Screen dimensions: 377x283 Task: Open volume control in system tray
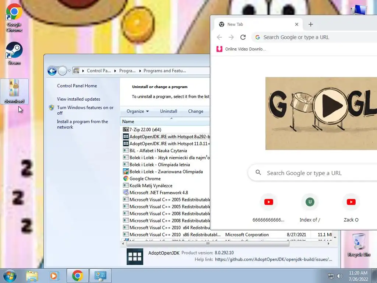coord(340,276)
